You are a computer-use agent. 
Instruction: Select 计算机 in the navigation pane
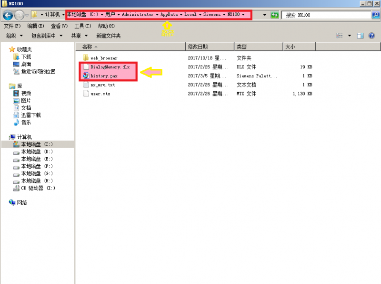click(24, 137)
